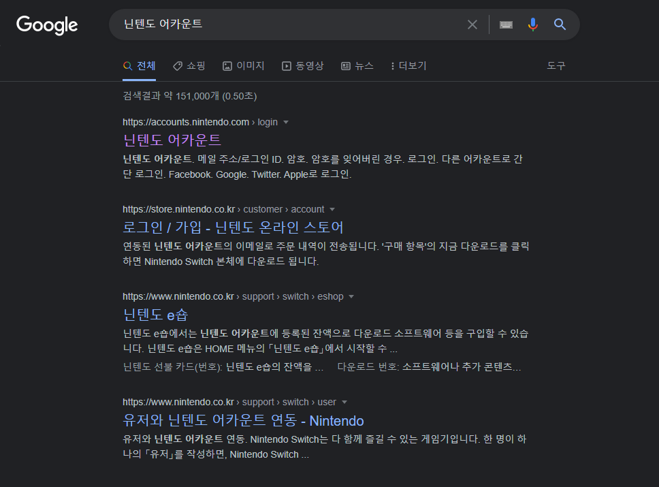
Task: Open the 닌텐도 어카운트 result link
Action: 172,140
